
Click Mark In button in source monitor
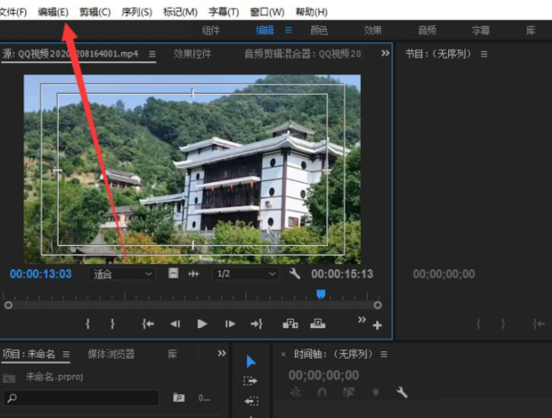click(87, 323)
